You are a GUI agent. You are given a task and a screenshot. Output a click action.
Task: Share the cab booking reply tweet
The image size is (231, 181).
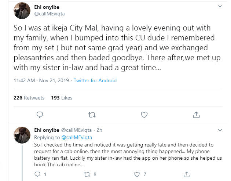[186, 174]
